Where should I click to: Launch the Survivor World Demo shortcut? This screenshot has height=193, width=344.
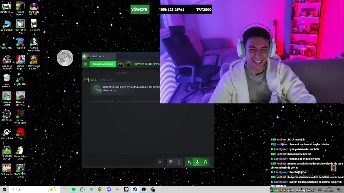pos(20,117)
